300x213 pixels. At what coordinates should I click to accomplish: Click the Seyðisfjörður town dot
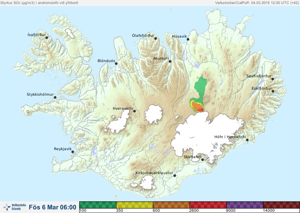pos(273,79)
